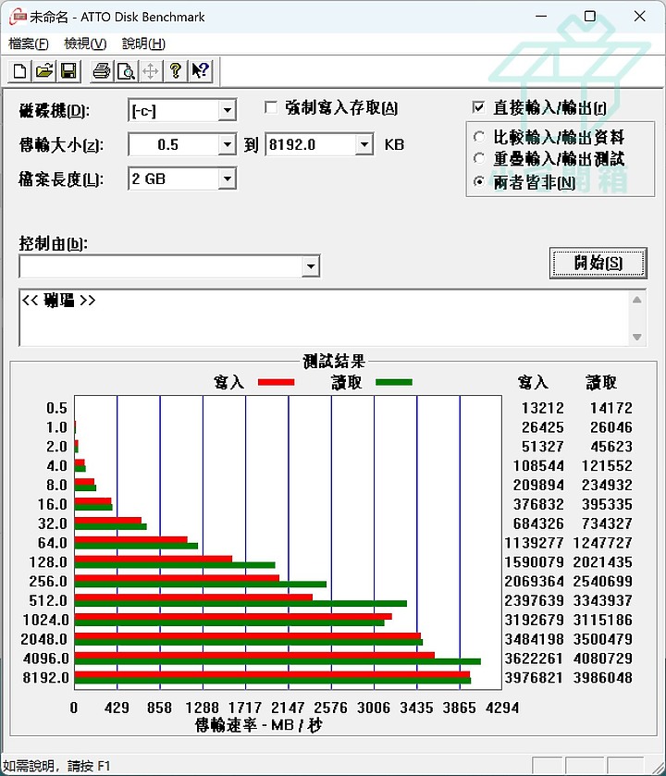Click the 傳輸速率 - MB / 秒 axis caption
666x776 pixels.
pos(258,725)
